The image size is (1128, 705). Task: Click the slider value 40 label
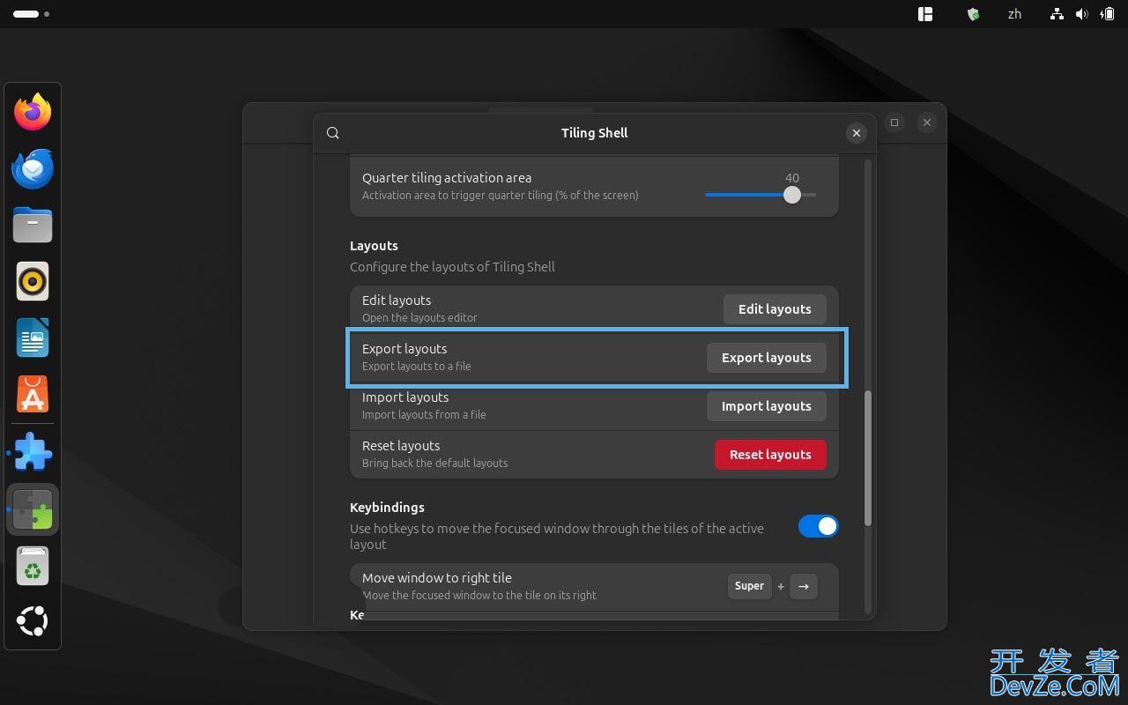coord(792,178)
